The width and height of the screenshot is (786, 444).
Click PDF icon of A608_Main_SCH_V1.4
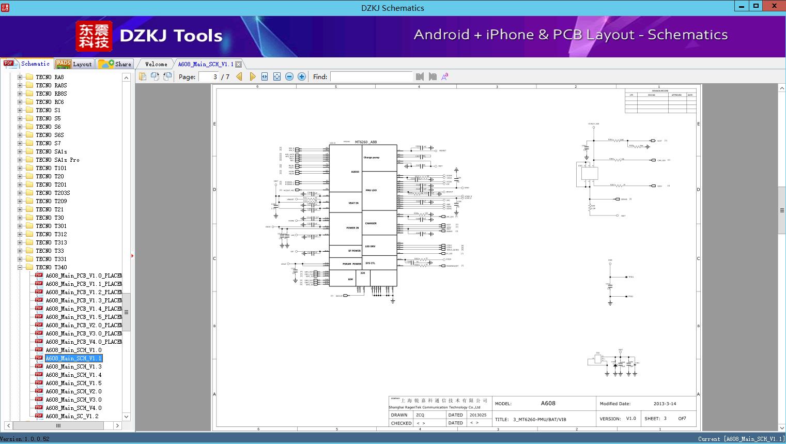(x=39, y=374)
